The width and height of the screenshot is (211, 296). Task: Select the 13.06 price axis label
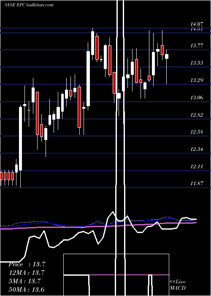pos(197,98)
